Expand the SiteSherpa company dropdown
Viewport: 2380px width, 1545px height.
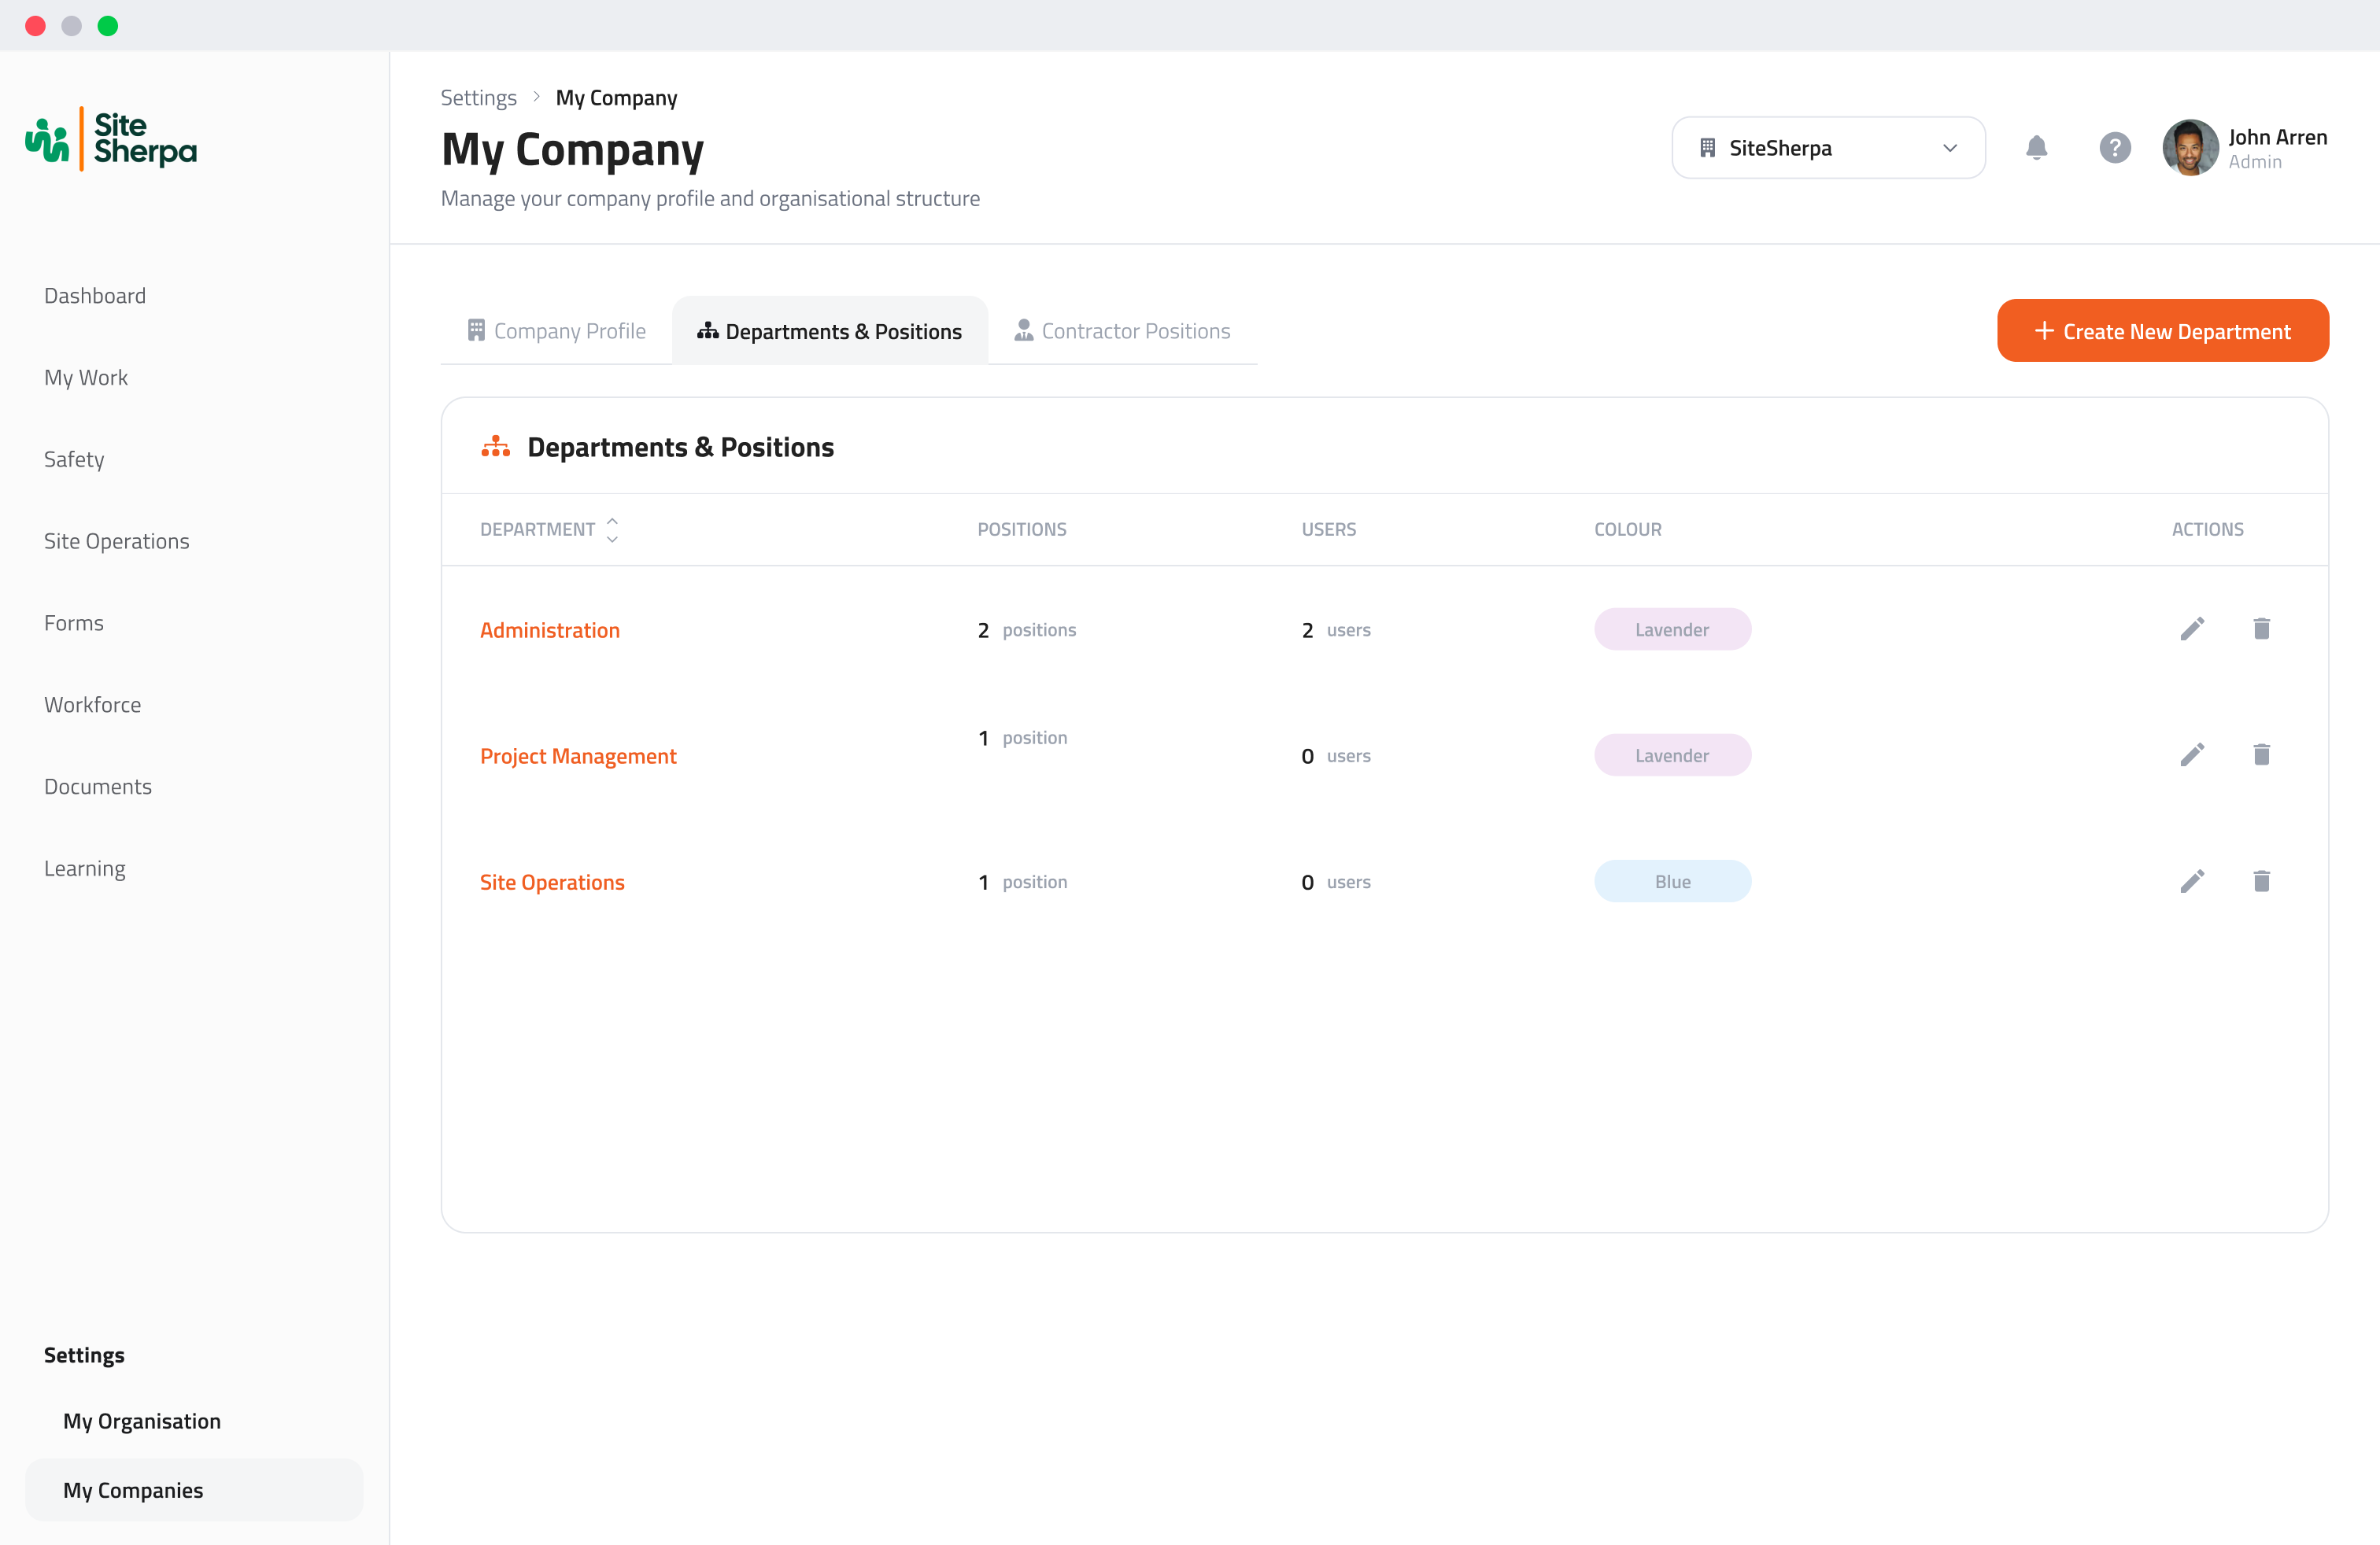1828,148
